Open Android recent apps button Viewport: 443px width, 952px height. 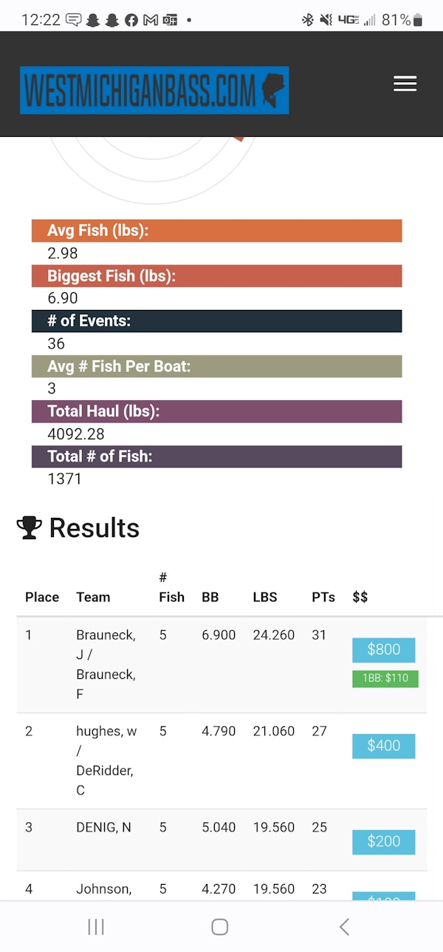coord(97,927)
